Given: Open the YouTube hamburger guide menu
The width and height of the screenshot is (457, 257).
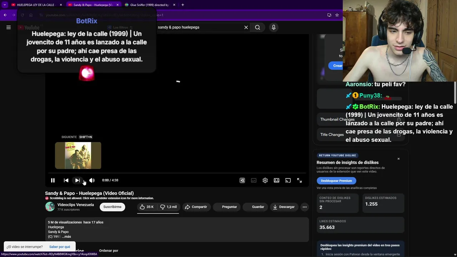Looking at the screenshot, I should click(9, 27).
